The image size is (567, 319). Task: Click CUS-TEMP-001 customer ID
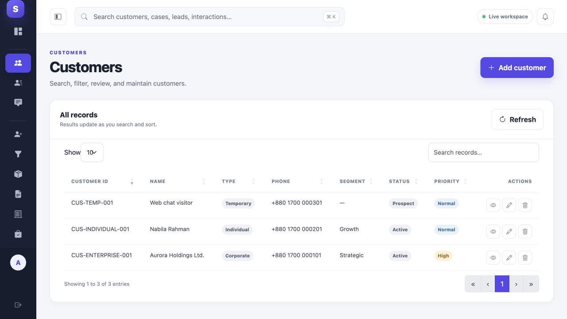(x=92, y=203)
